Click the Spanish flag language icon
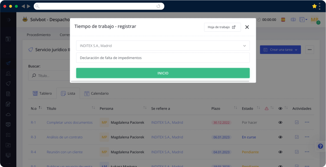 click(283, 20)
